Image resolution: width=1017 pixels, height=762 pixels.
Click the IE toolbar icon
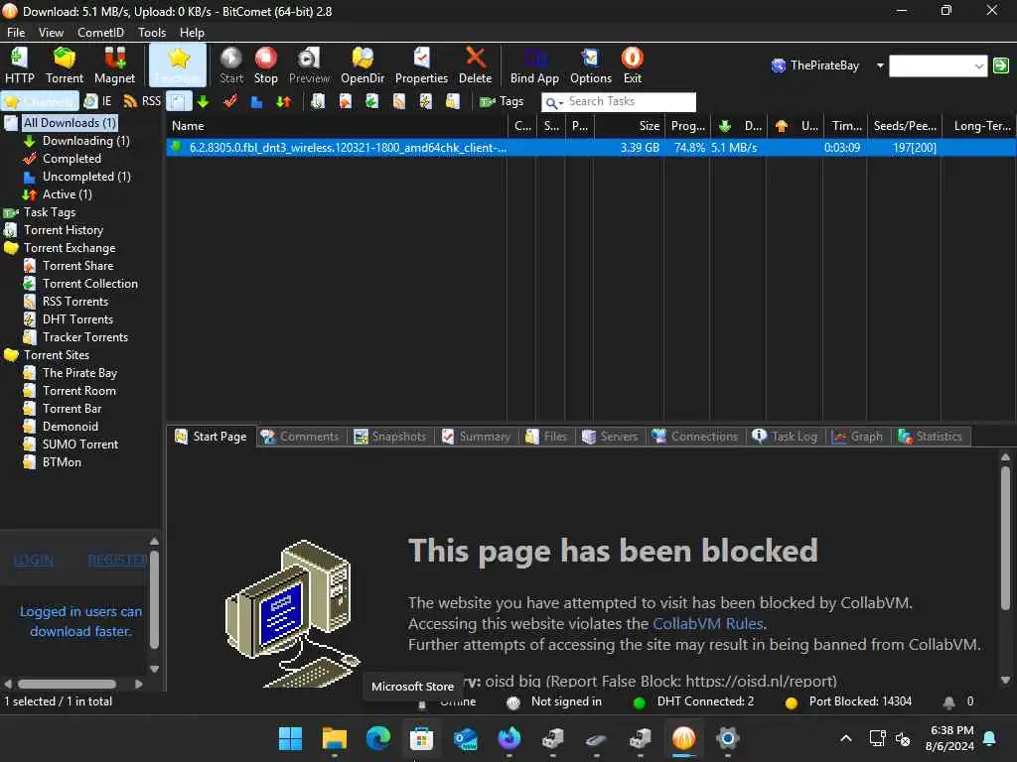(98, 102)
